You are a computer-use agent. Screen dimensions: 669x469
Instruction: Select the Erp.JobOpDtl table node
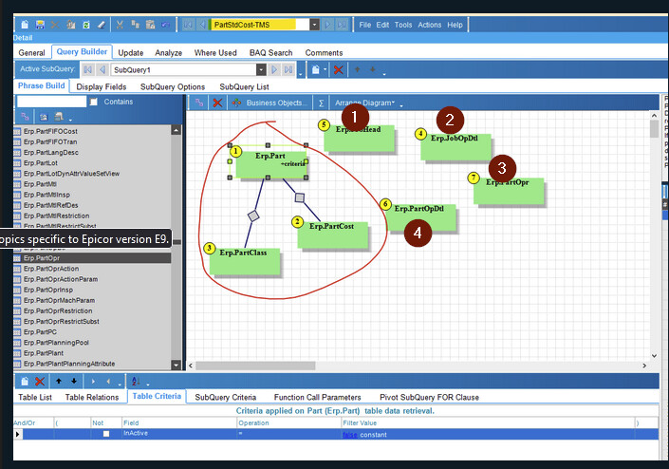[x=455, y=146]
